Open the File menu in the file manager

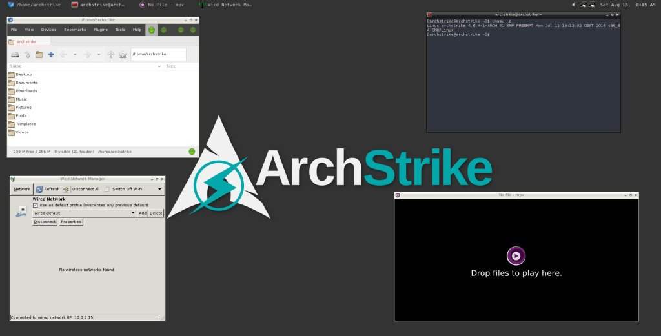point(14,30)
